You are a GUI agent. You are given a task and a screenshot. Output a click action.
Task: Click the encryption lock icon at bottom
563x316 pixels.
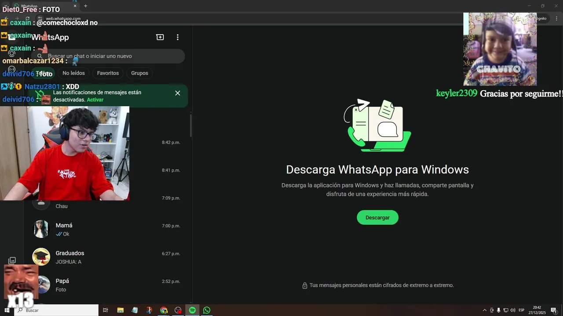[x=304, y=286]
